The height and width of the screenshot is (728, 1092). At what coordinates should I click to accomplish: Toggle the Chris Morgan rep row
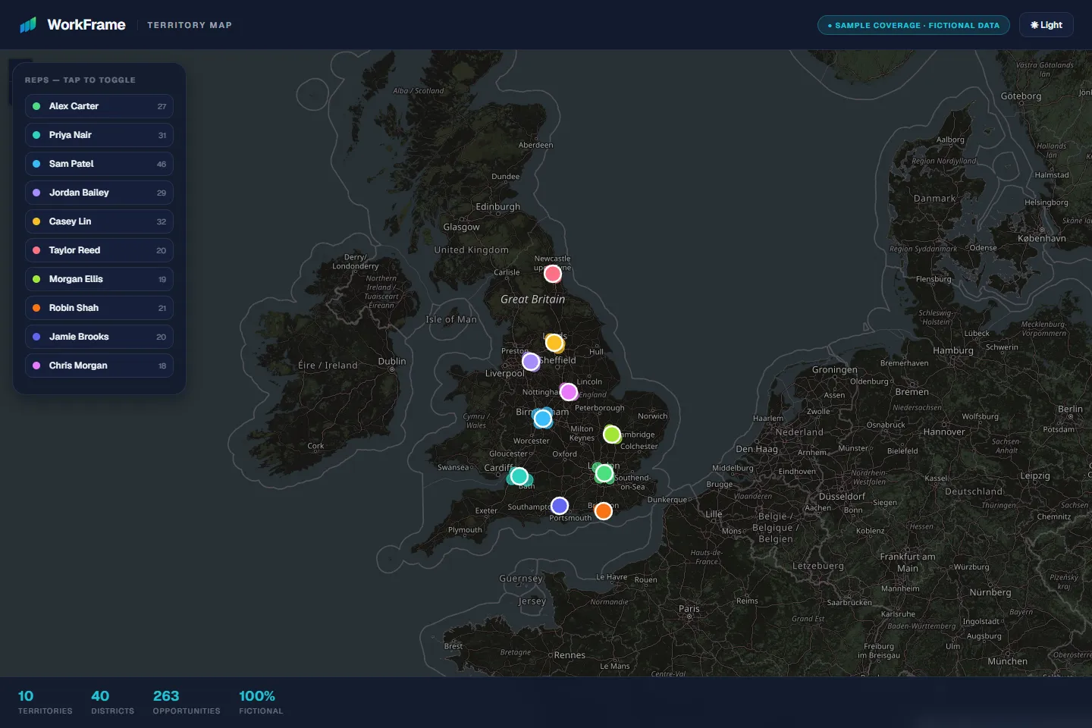[x=99, y=366]
